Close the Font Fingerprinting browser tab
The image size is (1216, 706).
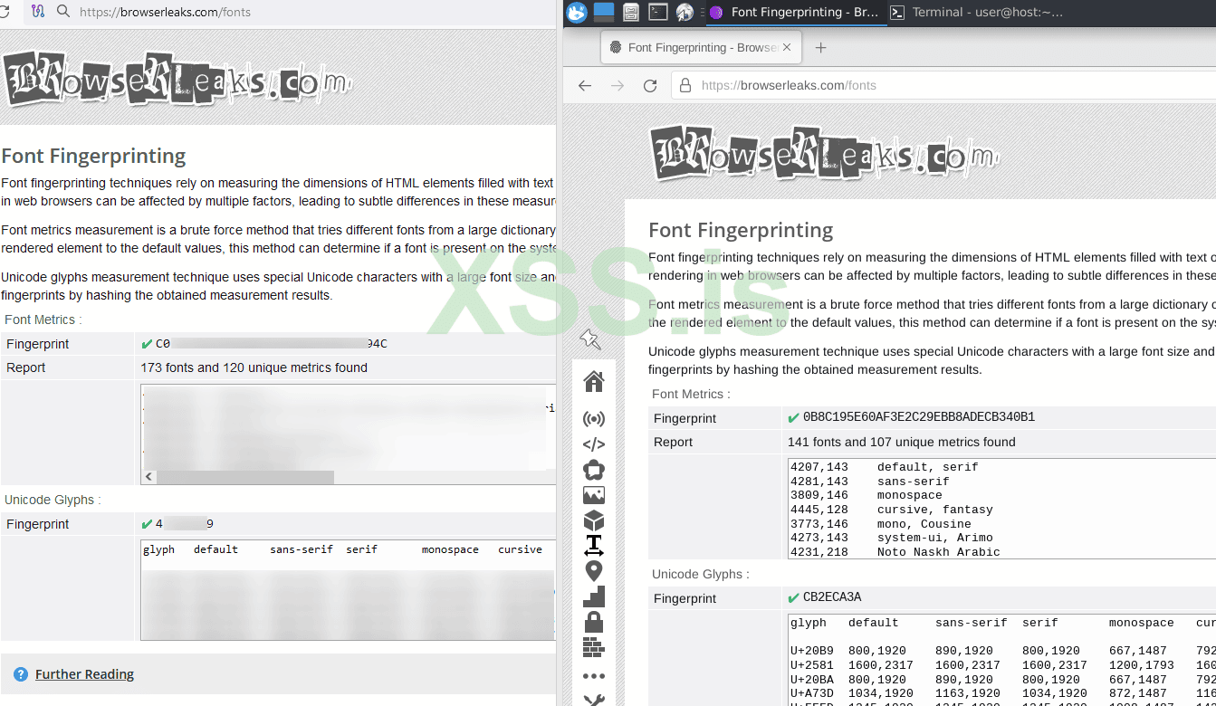pyautogui.click(x=787, y=48)
